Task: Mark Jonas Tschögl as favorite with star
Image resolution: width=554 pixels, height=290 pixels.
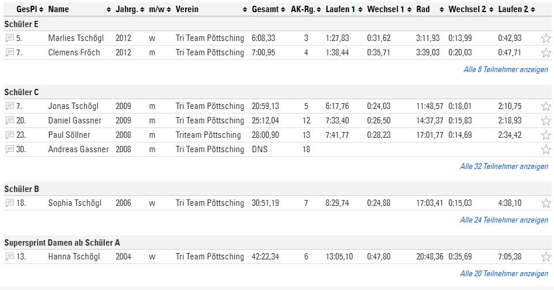Action: pyautogui.click(x=546, y=106)
